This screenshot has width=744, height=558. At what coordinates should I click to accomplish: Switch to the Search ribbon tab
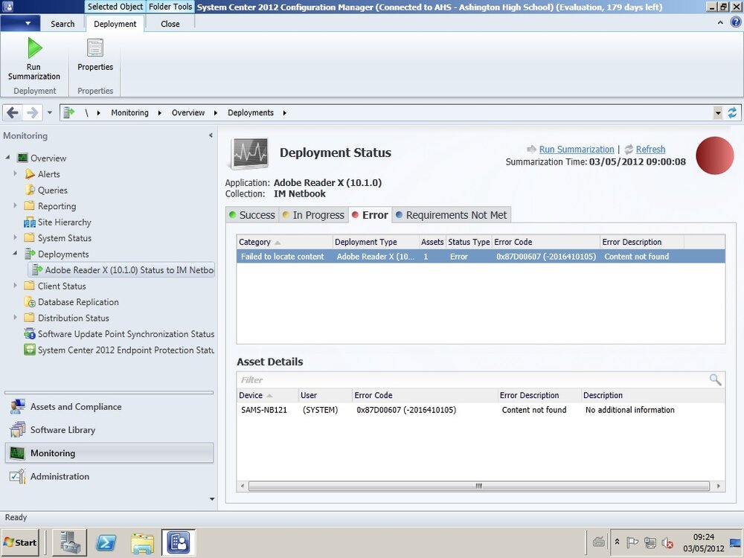(x=62, y=24)
